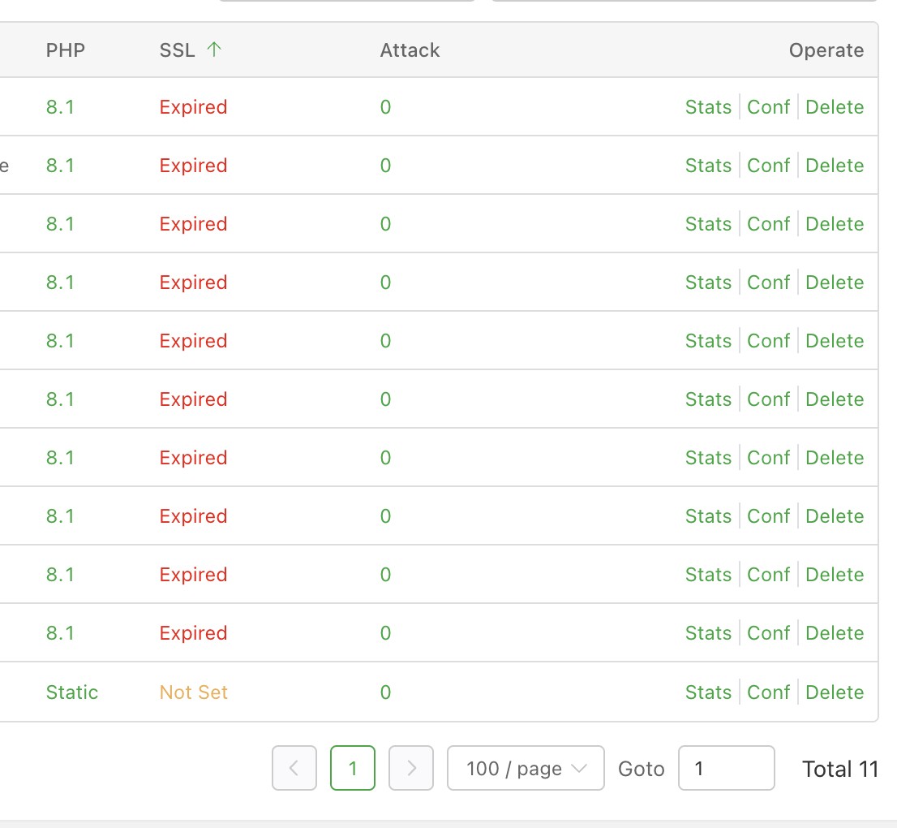Screen dimensions: 897x828
Task: Click the SSL column header label
Action: pos(177,50)
